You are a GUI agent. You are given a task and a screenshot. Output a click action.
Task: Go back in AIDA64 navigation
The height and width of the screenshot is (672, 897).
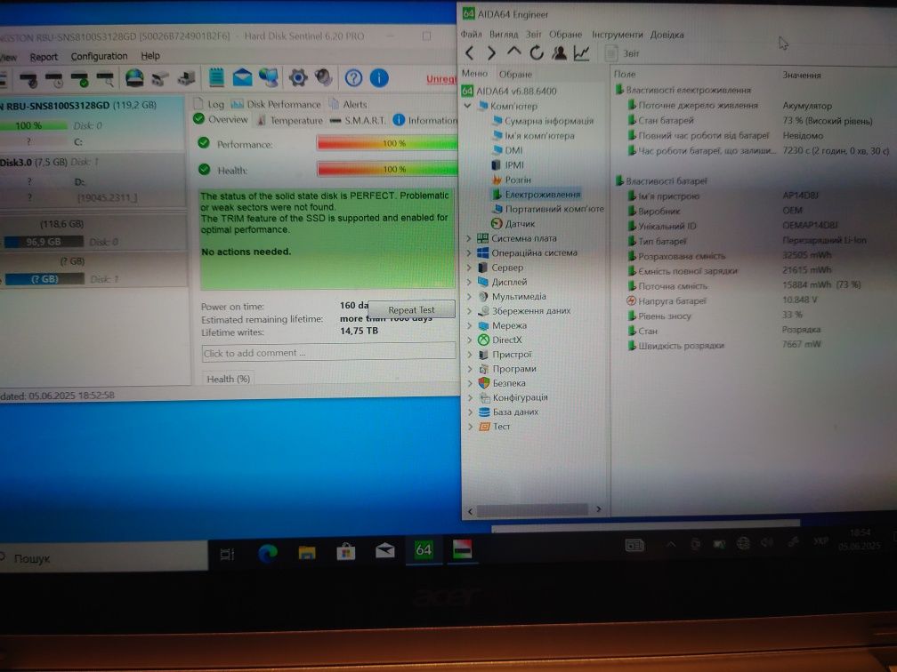[470, 53]
